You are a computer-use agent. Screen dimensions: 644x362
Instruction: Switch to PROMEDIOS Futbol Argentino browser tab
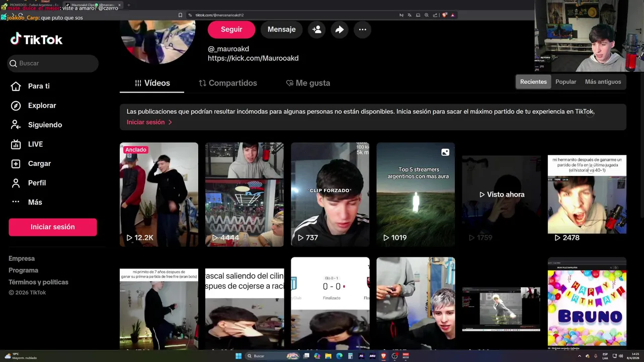click(x=32, y=5)
